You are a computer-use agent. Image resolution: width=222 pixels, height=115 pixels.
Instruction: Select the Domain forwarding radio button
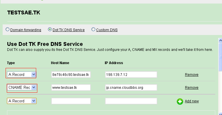click(x=8, y=29)
